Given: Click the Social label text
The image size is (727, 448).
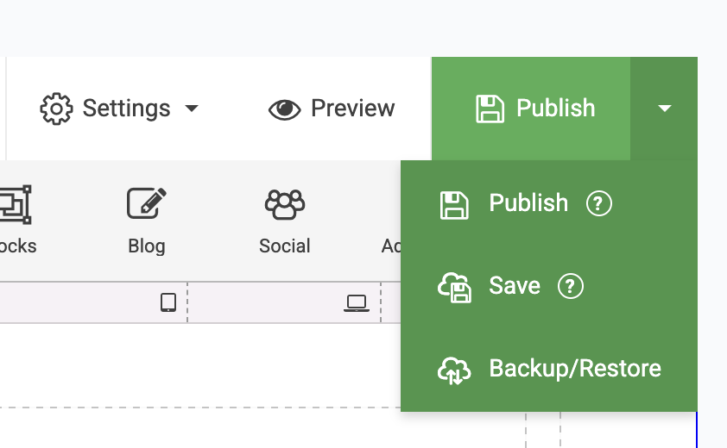Looking at the screenshot, I should [284, 246].
